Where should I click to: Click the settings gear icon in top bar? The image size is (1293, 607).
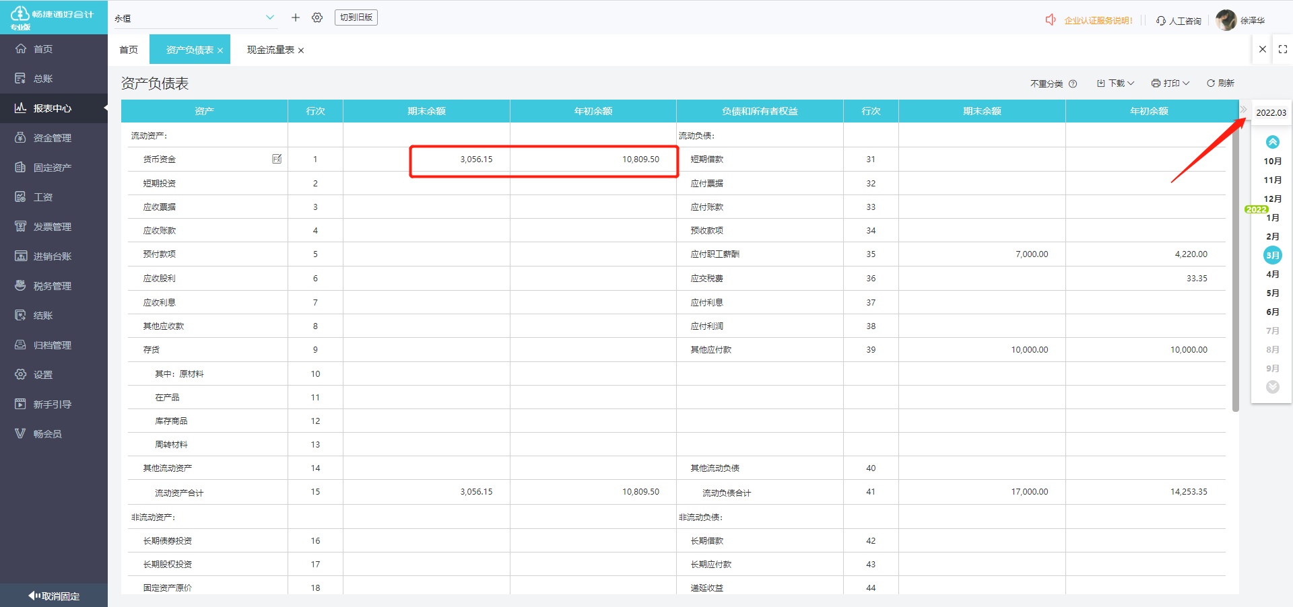[x=317, y=17]
